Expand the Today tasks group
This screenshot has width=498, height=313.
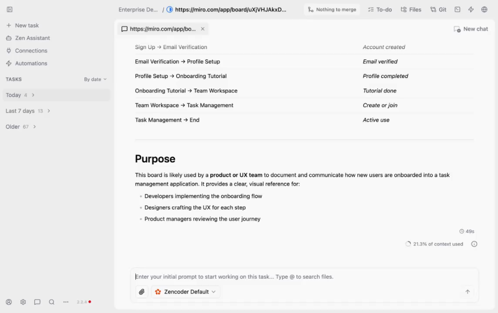(56, 95)
